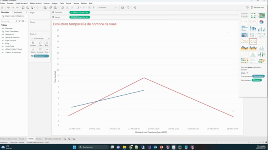This screenshot has height=150, width=268.
Task: Open the Source de données tab
Action: [8, 139]
